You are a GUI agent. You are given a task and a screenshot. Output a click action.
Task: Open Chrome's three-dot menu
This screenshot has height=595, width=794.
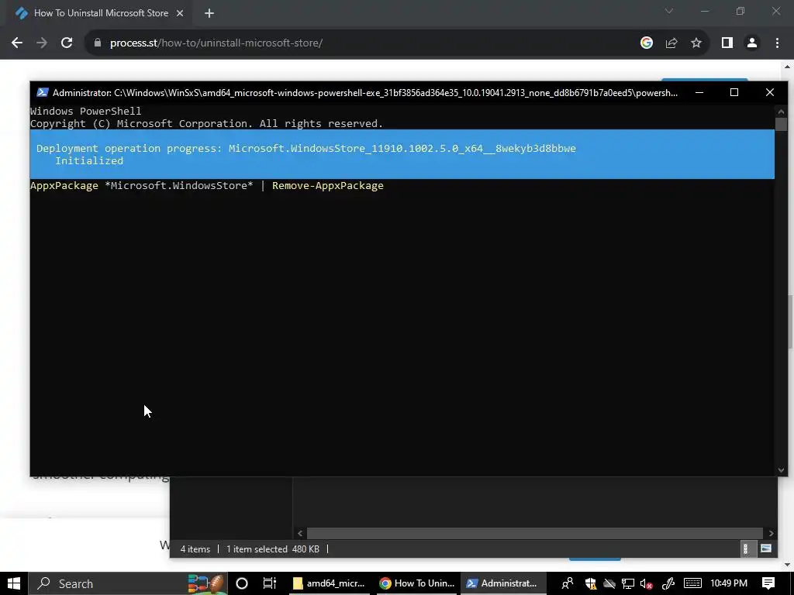coord(777,43)
